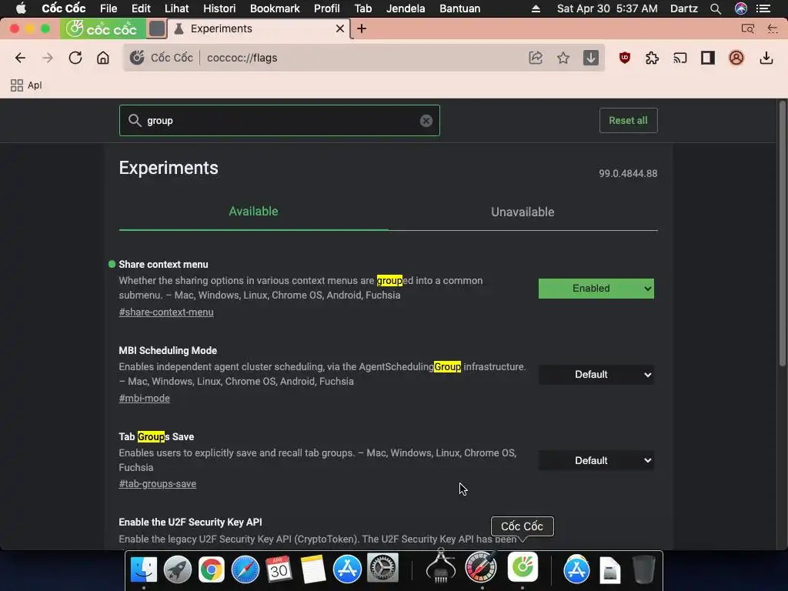
Task: Open Finder from the Dock
Action: pyautogui.click(x=144, y=569)
